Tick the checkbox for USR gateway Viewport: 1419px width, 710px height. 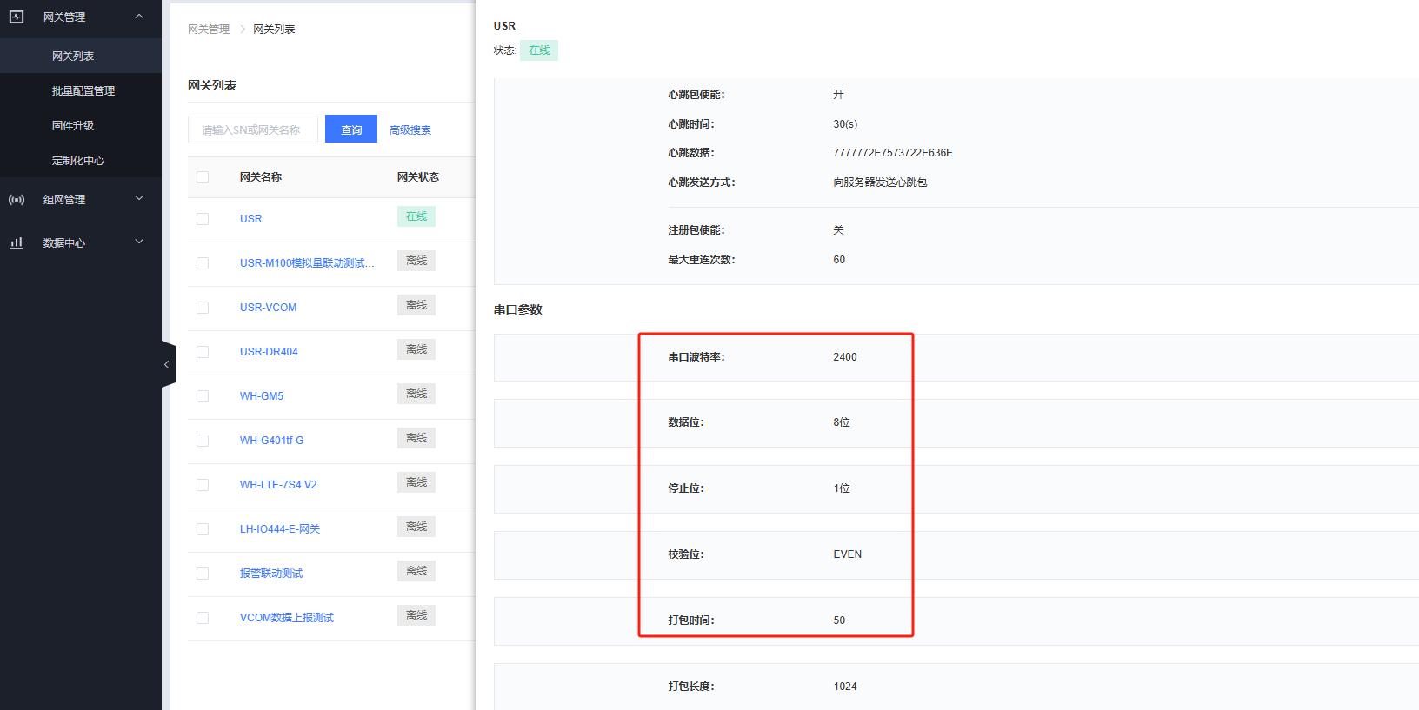[203, 219]
